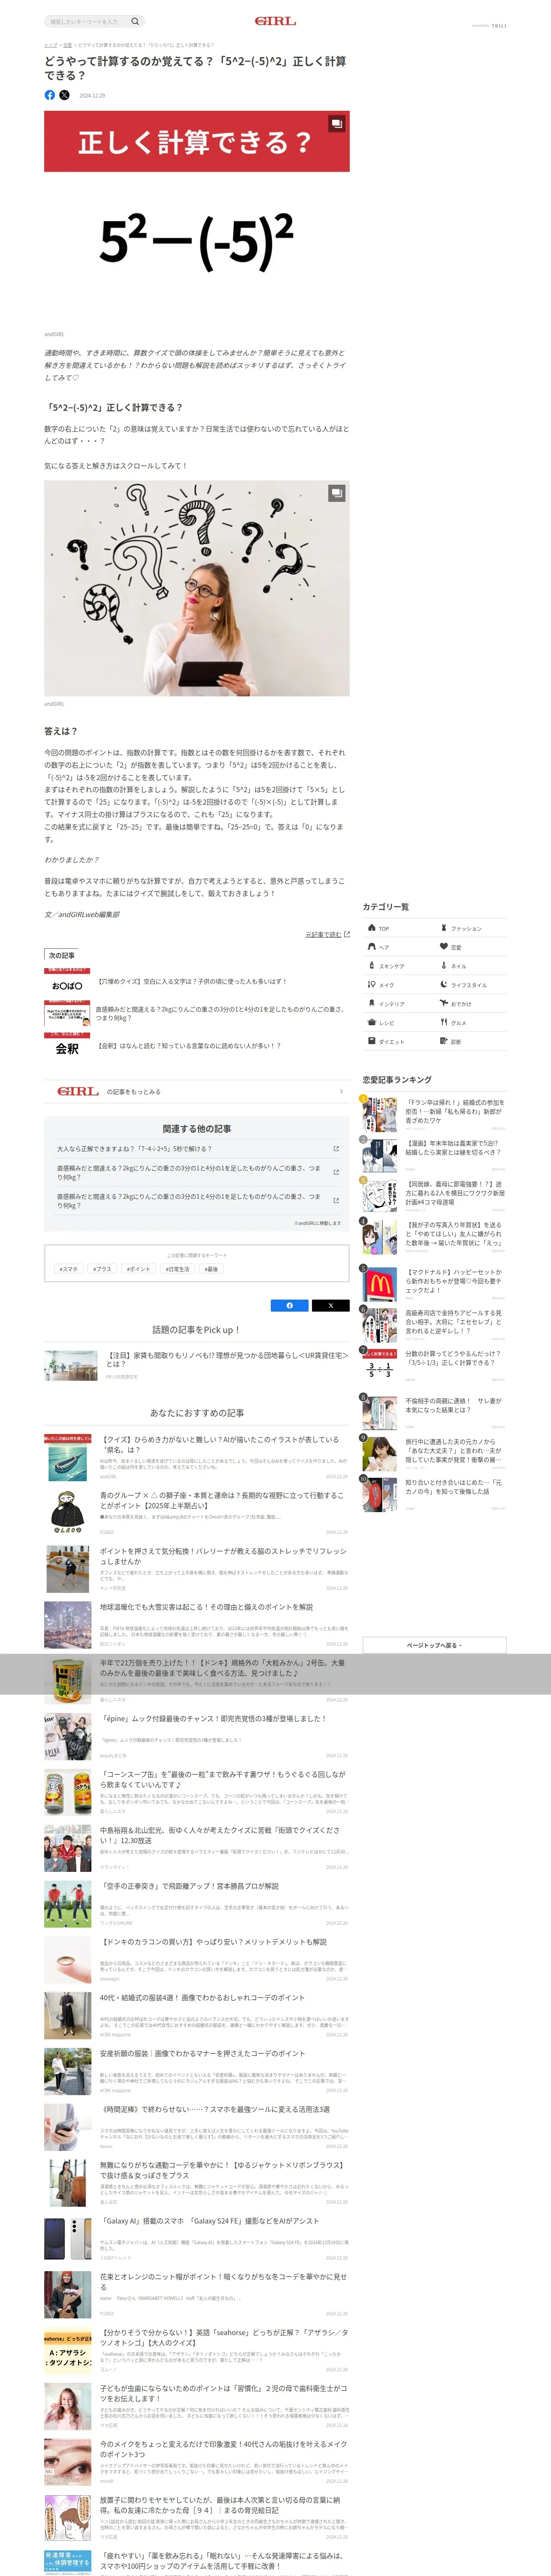Open next article 【会釈】はなんと読む
The height and width of the screenshot is (2576, 551).
click(188, 1045)
